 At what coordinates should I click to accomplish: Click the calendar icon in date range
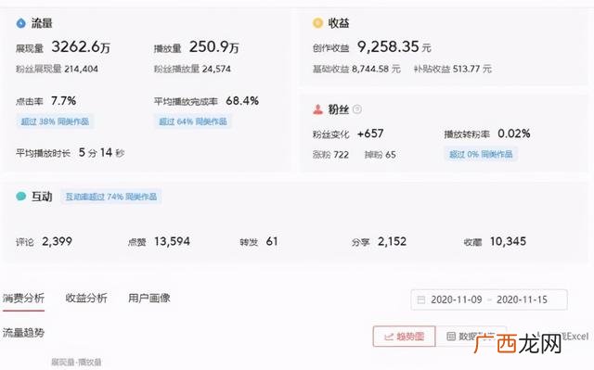420,300
